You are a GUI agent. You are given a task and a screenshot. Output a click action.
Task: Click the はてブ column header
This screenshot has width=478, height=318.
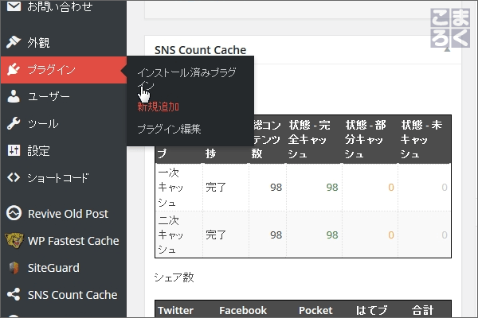point(371,310)
